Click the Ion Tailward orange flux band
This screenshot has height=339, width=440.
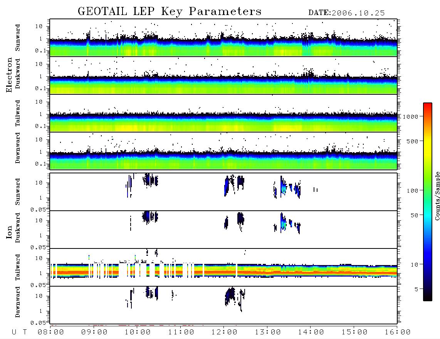(x=223, y=272)
